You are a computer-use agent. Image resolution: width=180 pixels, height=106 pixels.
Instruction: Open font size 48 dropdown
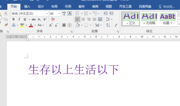(59, 14)
